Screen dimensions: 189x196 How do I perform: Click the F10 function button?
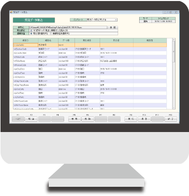pos(144,119)
